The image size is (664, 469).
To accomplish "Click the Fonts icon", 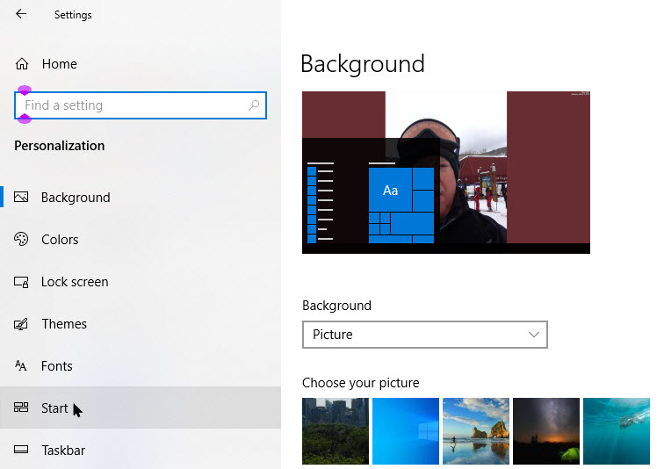I will coord(22,366).
